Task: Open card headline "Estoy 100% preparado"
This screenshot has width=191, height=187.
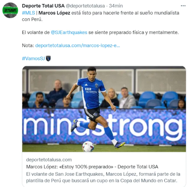Action: pyautogui.click(x=92, y=167)
